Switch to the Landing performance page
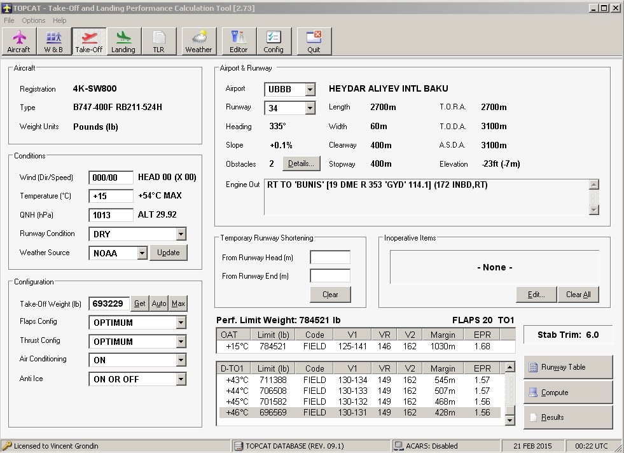Screen dimensions: 624x453 pos(123,41)
